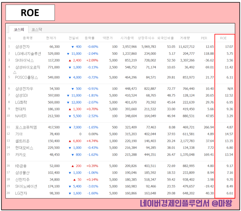Open the 삼성바이오로직스 stock link
Image resolution: width=241 pixels, height=211 pixels.
click(x=27, y=70)
